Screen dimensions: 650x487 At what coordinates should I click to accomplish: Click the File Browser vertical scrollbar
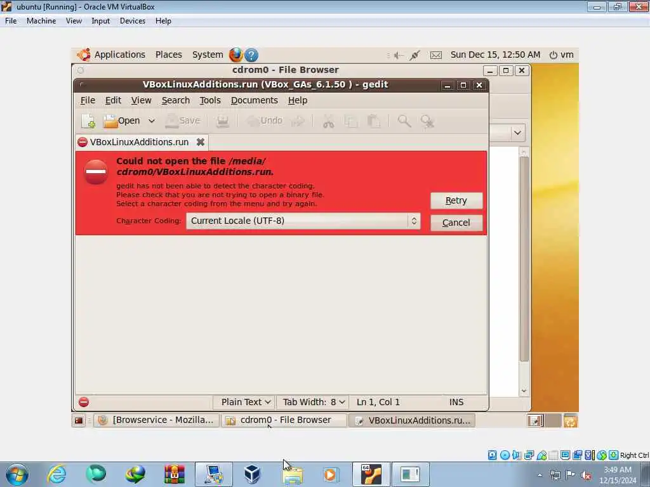tap(524, 259)
